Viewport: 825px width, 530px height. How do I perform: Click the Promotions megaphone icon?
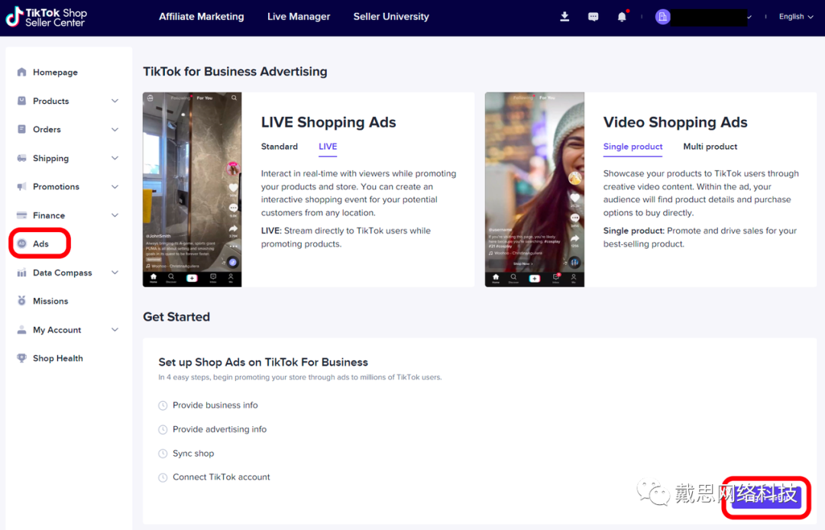pyautogui.click(x=21, y=186)
